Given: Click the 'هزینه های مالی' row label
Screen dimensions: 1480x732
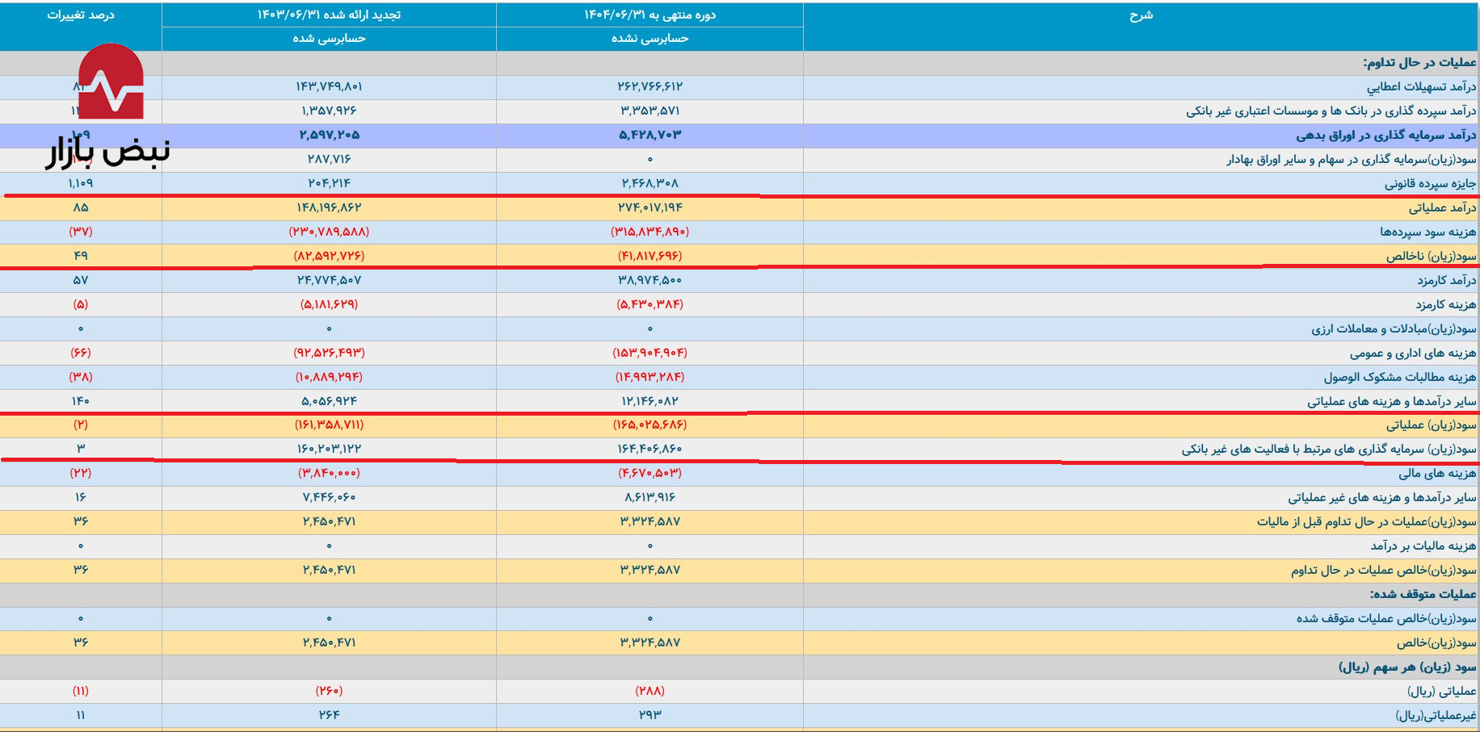Looking at the screenshot, I should pos(1437,473).
